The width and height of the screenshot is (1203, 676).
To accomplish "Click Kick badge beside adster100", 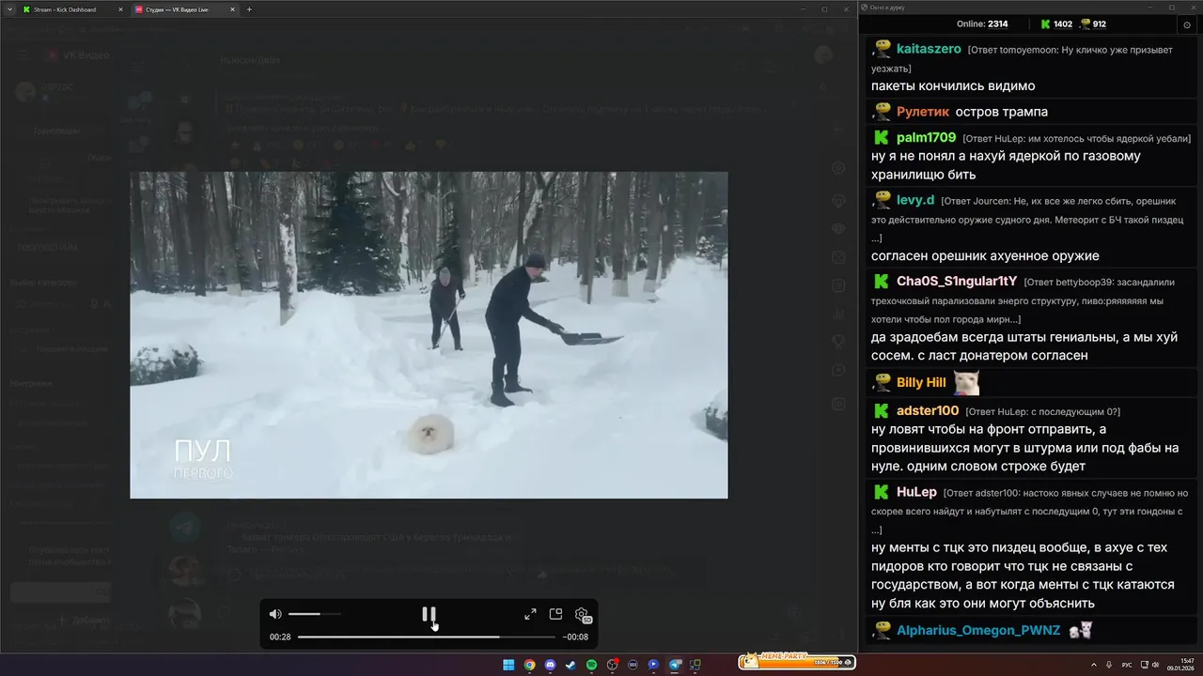I will pyautogui.click(x=882, y=410).
